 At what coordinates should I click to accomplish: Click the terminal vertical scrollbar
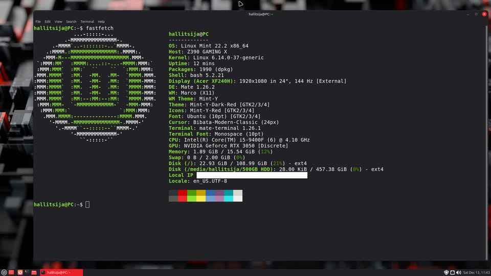click(x=486, y=143)
